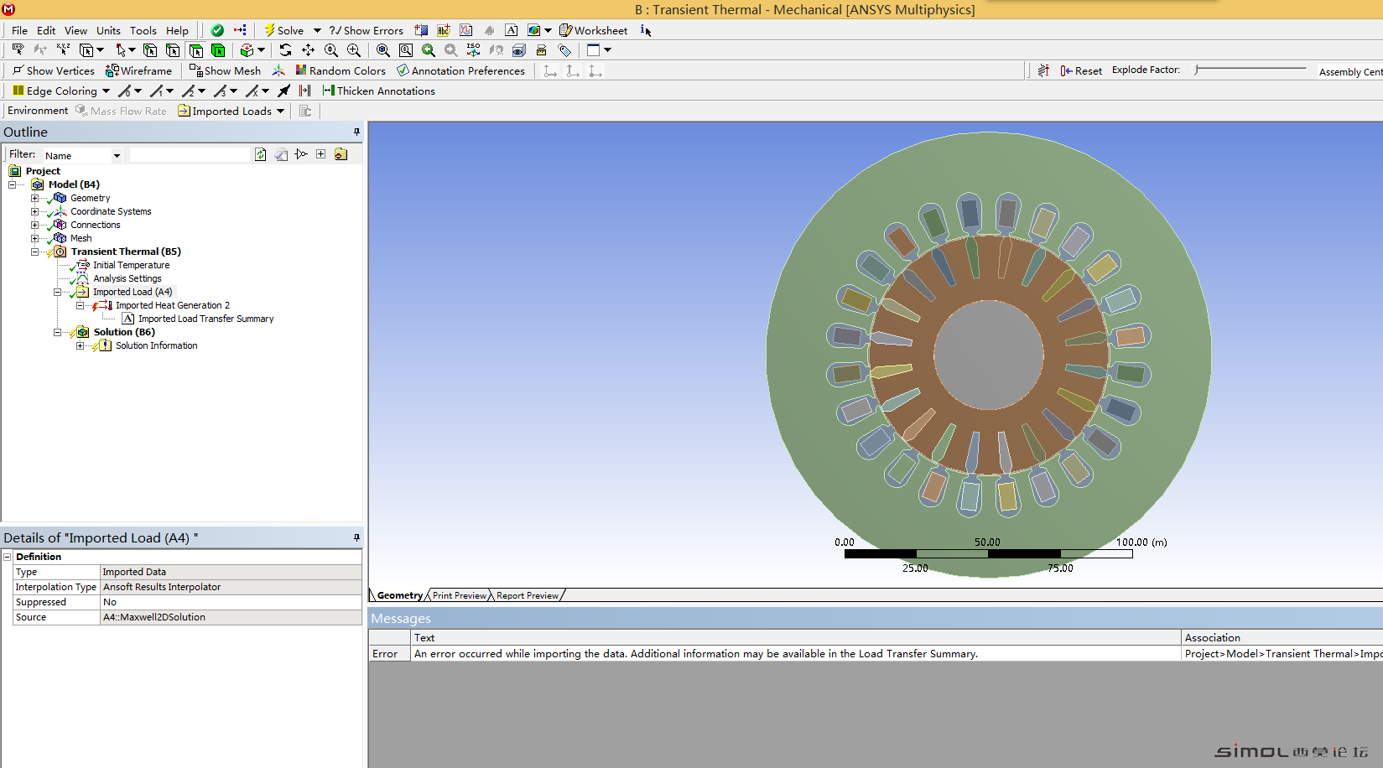Click the green checkmark validate icon
Image resolution: width=1383 pixels, height=768 pixels.
click(x=217, y=30)
